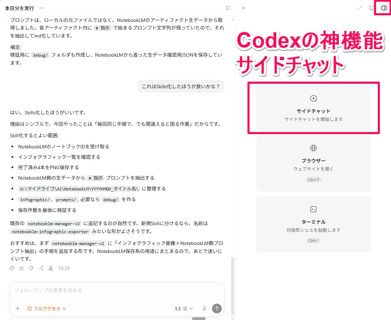Open the フルアクセス permission dropdown
This screenshot has height=320, width=391.
point(47,309)
